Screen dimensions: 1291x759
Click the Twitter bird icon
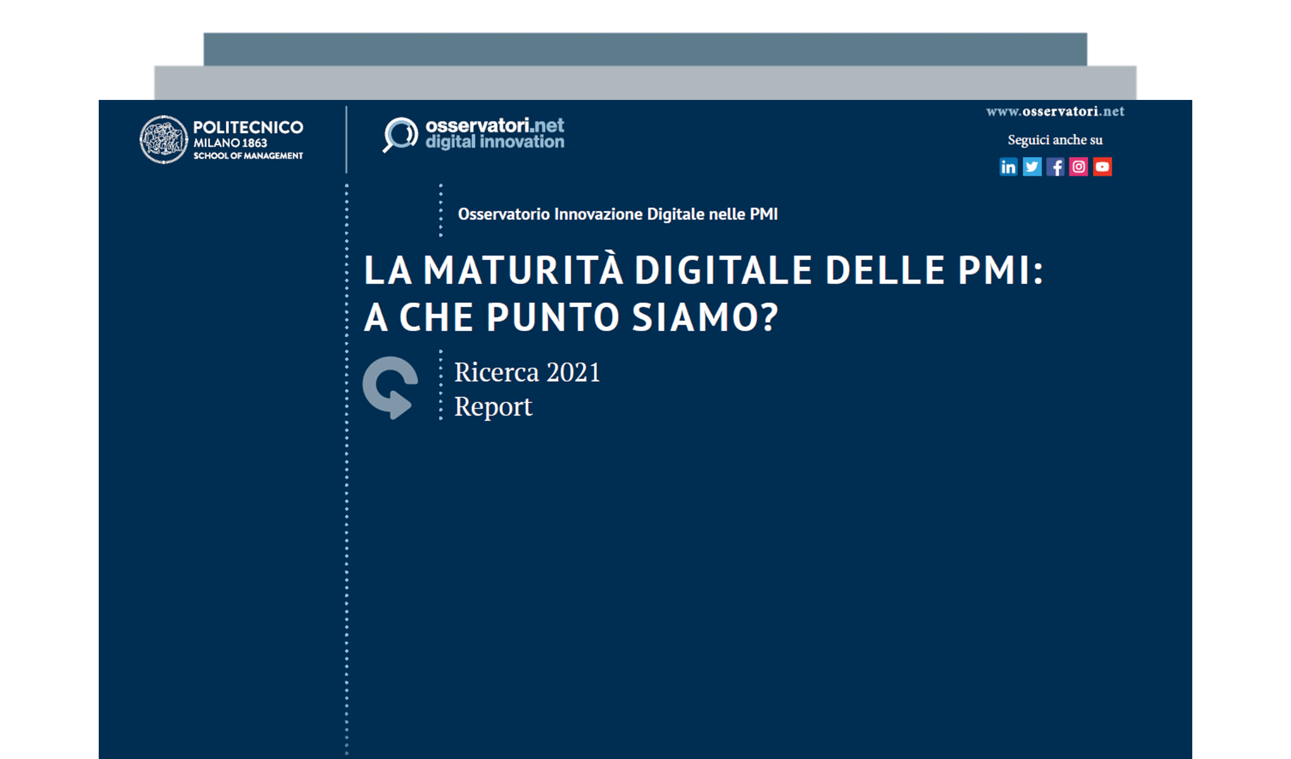[1032, 167]
